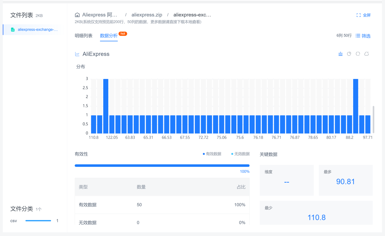This screenshot has height=236, width=385.
Task: Switch to word cloud view icon
Action: [x=367, y=54]
